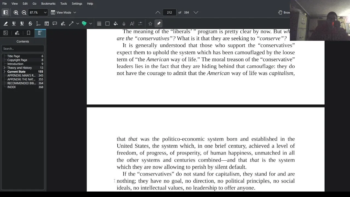Screen dimensions: 350x197
Task: Select Current State contents entry
Action: coord(16,71)
